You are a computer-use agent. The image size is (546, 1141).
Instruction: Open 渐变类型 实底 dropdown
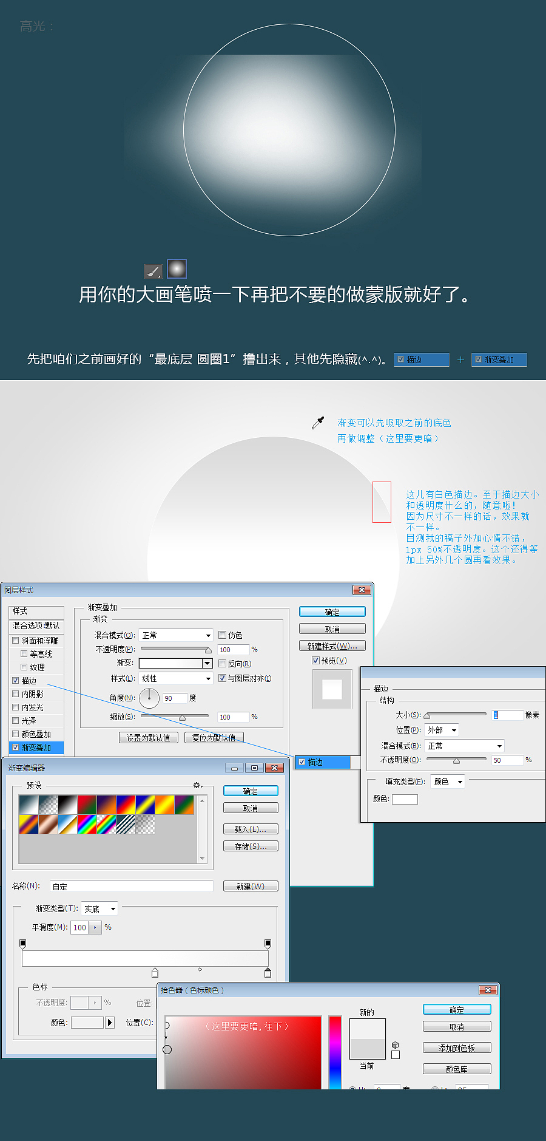pos(99,909)
